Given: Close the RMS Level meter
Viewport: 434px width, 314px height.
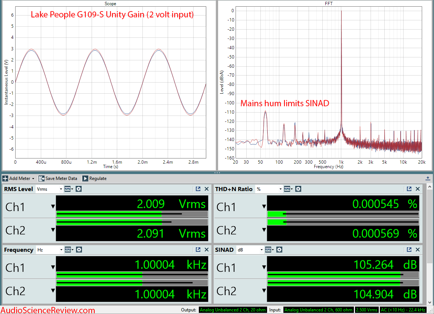Looking at the screenshot, I should pyautogui.click(x=207, y=189).
